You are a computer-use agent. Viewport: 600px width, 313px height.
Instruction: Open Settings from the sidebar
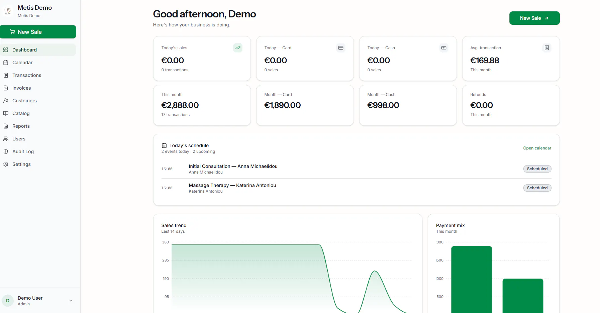click(x=38, y=164)
